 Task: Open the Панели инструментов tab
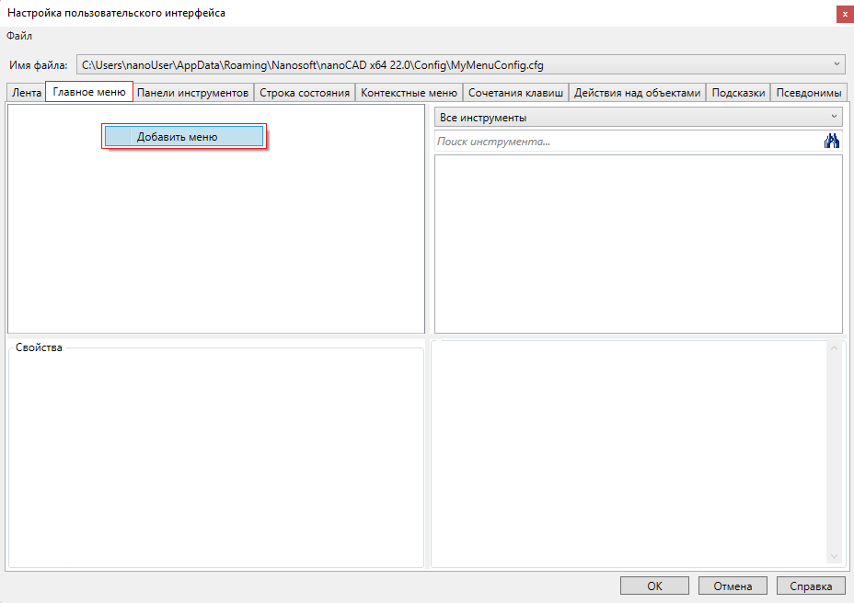(192, 93)
